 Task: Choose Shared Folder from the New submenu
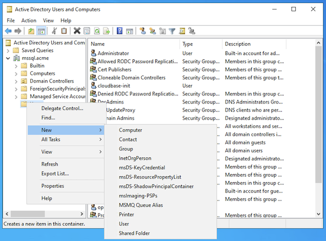(160, 233)
